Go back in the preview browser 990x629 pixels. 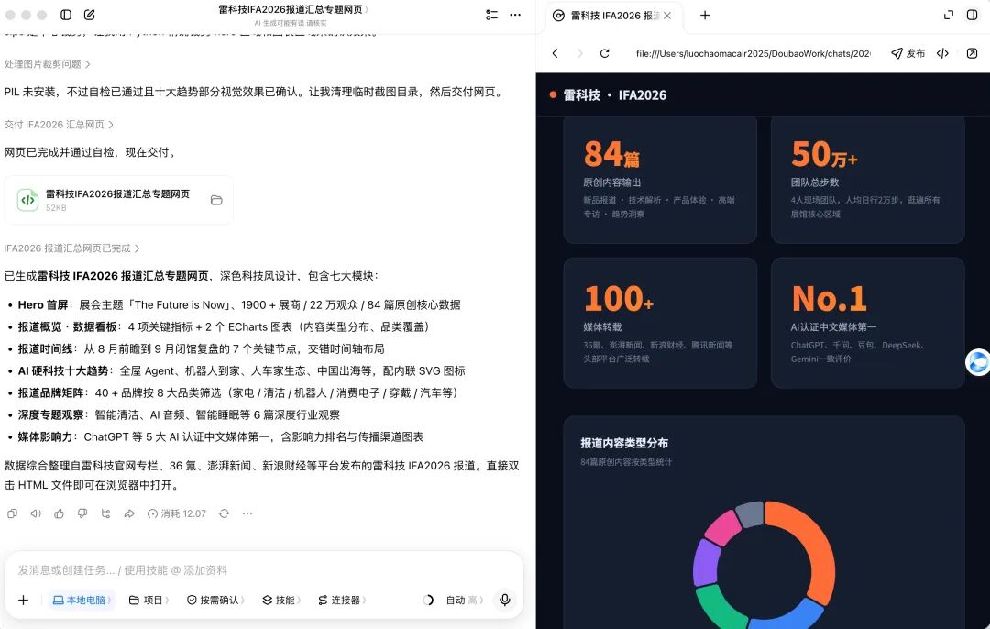coord(555,54)
